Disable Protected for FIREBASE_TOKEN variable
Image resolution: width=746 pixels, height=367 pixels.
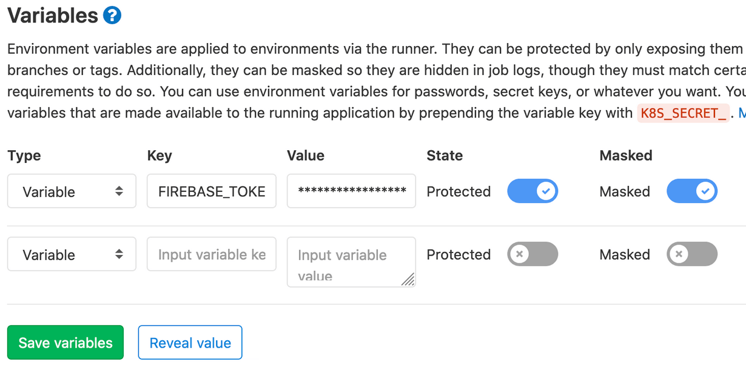pyautogui.click(x=533, y=191)
